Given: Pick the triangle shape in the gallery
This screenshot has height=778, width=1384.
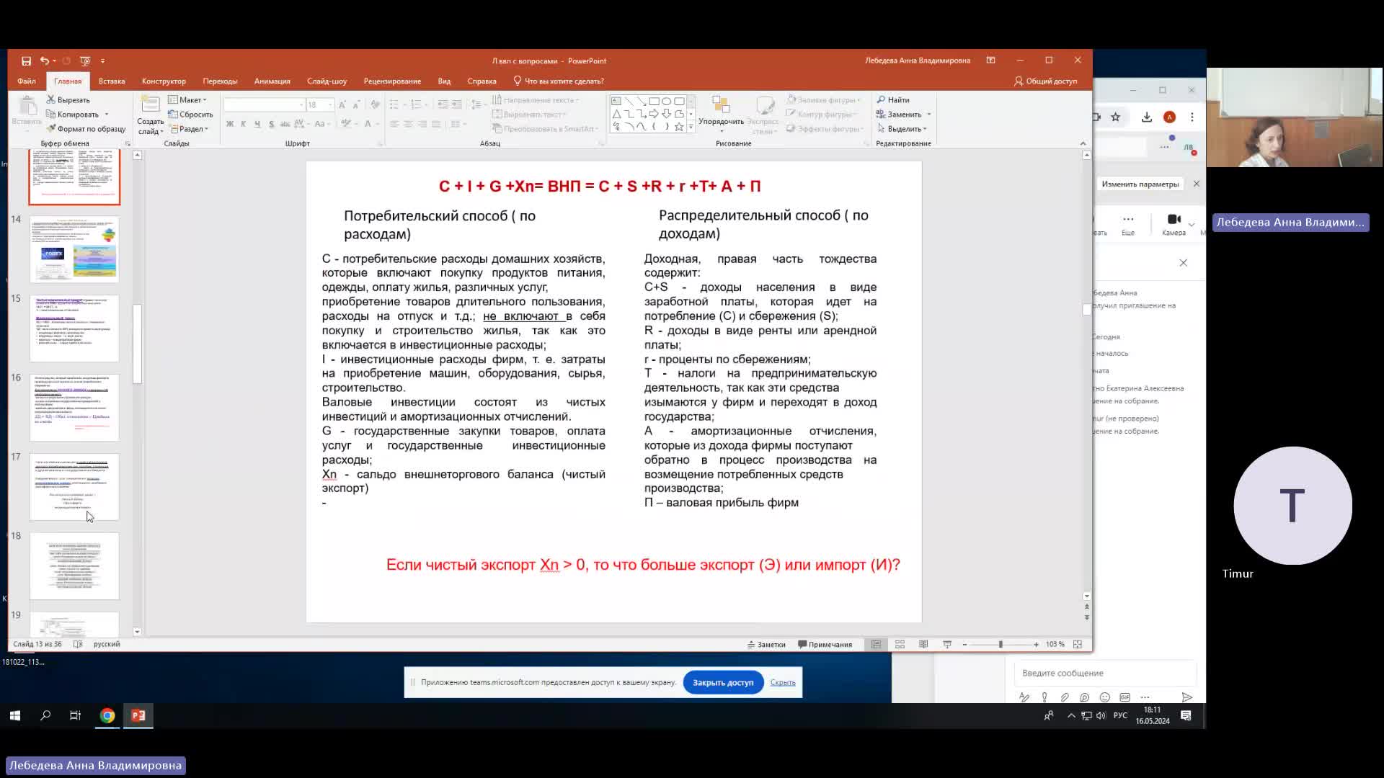Looking at the screenshot, I should pos(616,114).
